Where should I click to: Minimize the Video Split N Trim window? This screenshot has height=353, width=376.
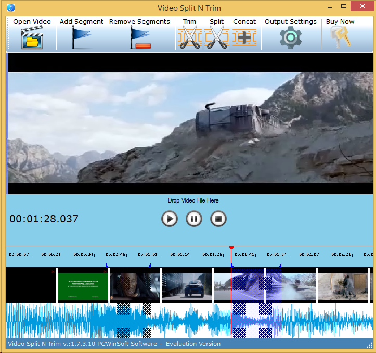tap(330, 7)
